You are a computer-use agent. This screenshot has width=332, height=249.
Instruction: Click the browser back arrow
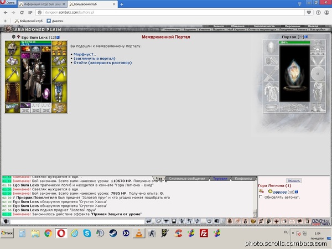click(x=6, y=13)
